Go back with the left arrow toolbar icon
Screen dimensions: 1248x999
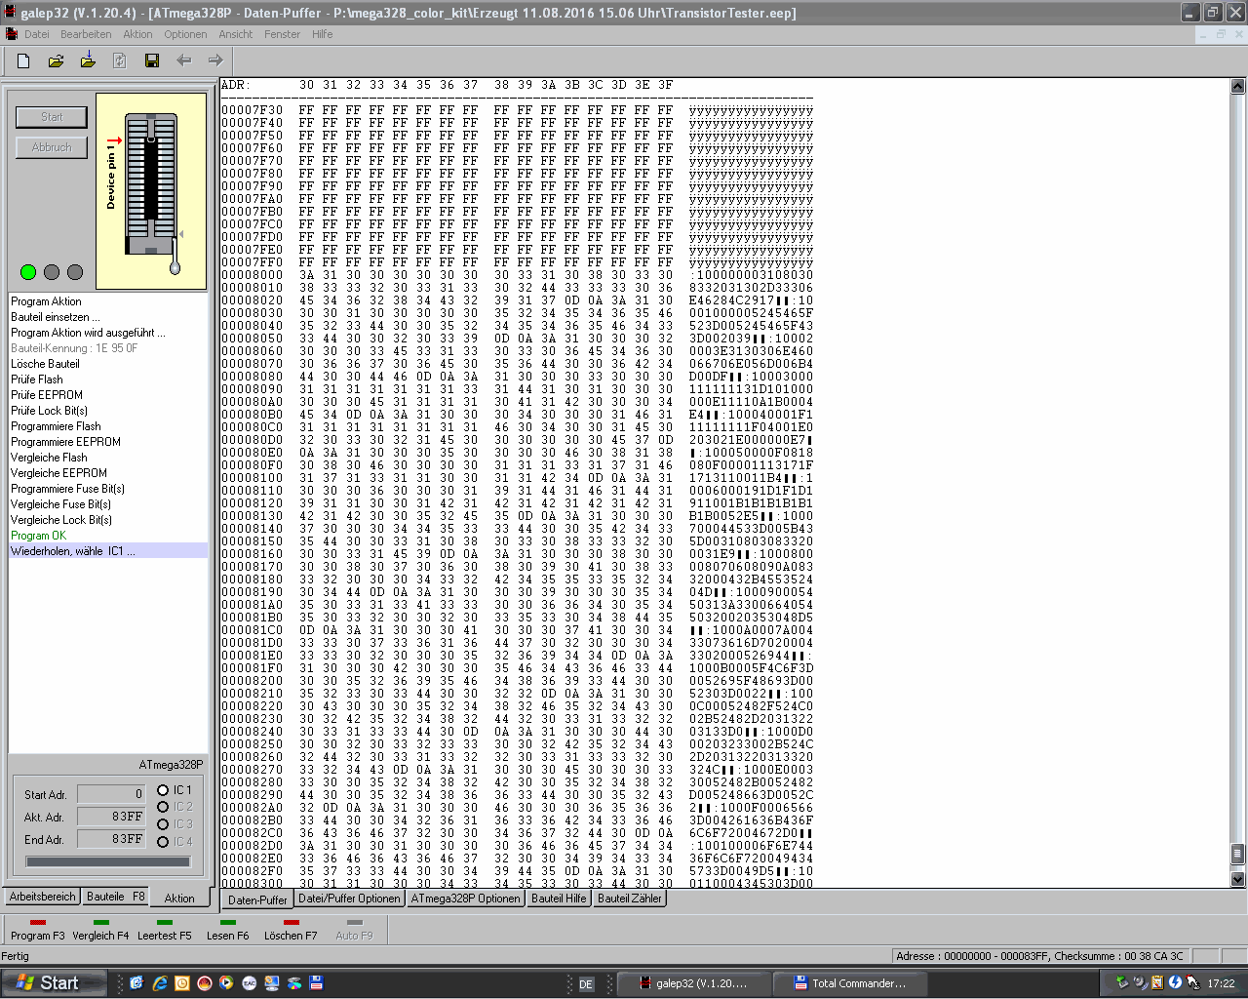coord(184,60)
